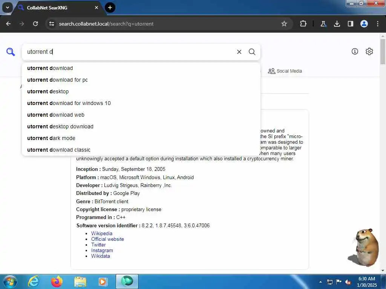Open the Chrome three-dot menu

click(377, 24)
